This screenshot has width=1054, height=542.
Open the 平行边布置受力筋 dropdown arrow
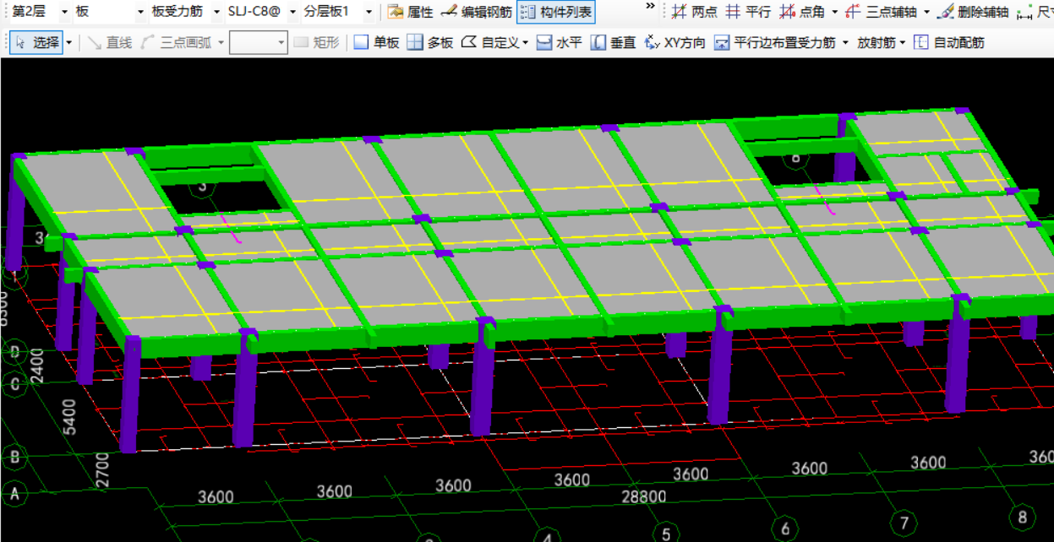pos(845,42)
